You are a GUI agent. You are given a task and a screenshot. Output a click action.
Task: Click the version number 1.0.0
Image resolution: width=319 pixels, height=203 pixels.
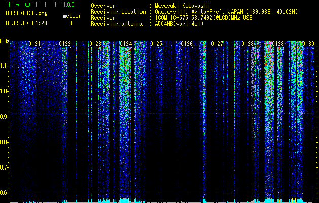(69, 5)
